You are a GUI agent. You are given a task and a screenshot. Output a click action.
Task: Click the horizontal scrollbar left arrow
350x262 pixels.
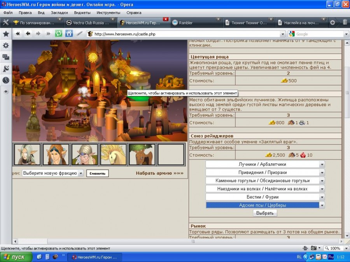coord(15,241)
